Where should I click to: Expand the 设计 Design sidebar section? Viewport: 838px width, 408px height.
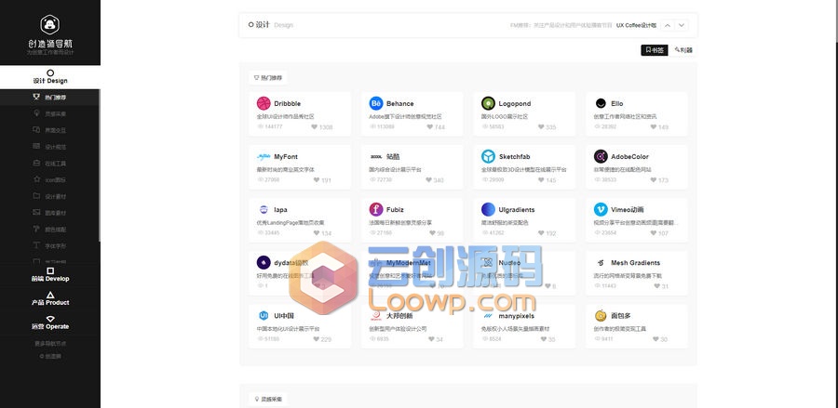click(50, 77)
